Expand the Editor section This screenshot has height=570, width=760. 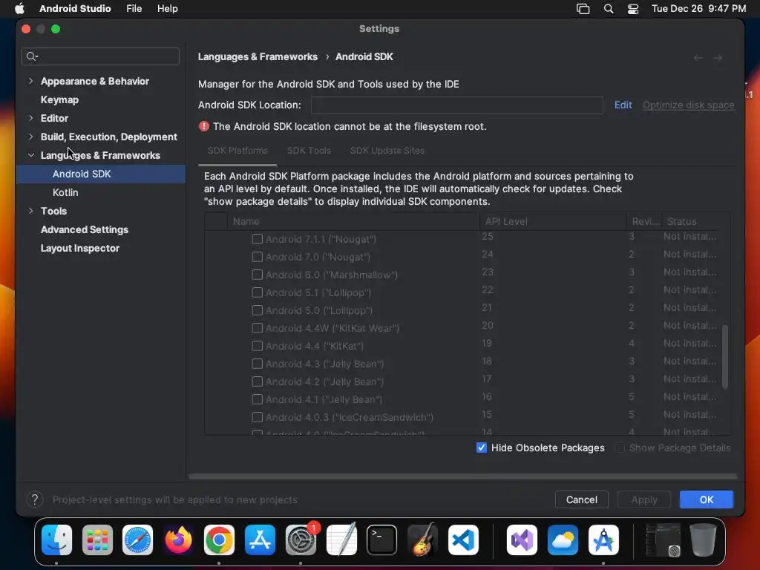31,118
